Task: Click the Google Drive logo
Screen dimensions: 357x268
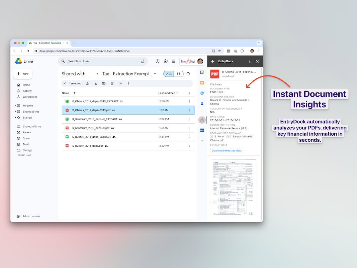Action: 19,61
